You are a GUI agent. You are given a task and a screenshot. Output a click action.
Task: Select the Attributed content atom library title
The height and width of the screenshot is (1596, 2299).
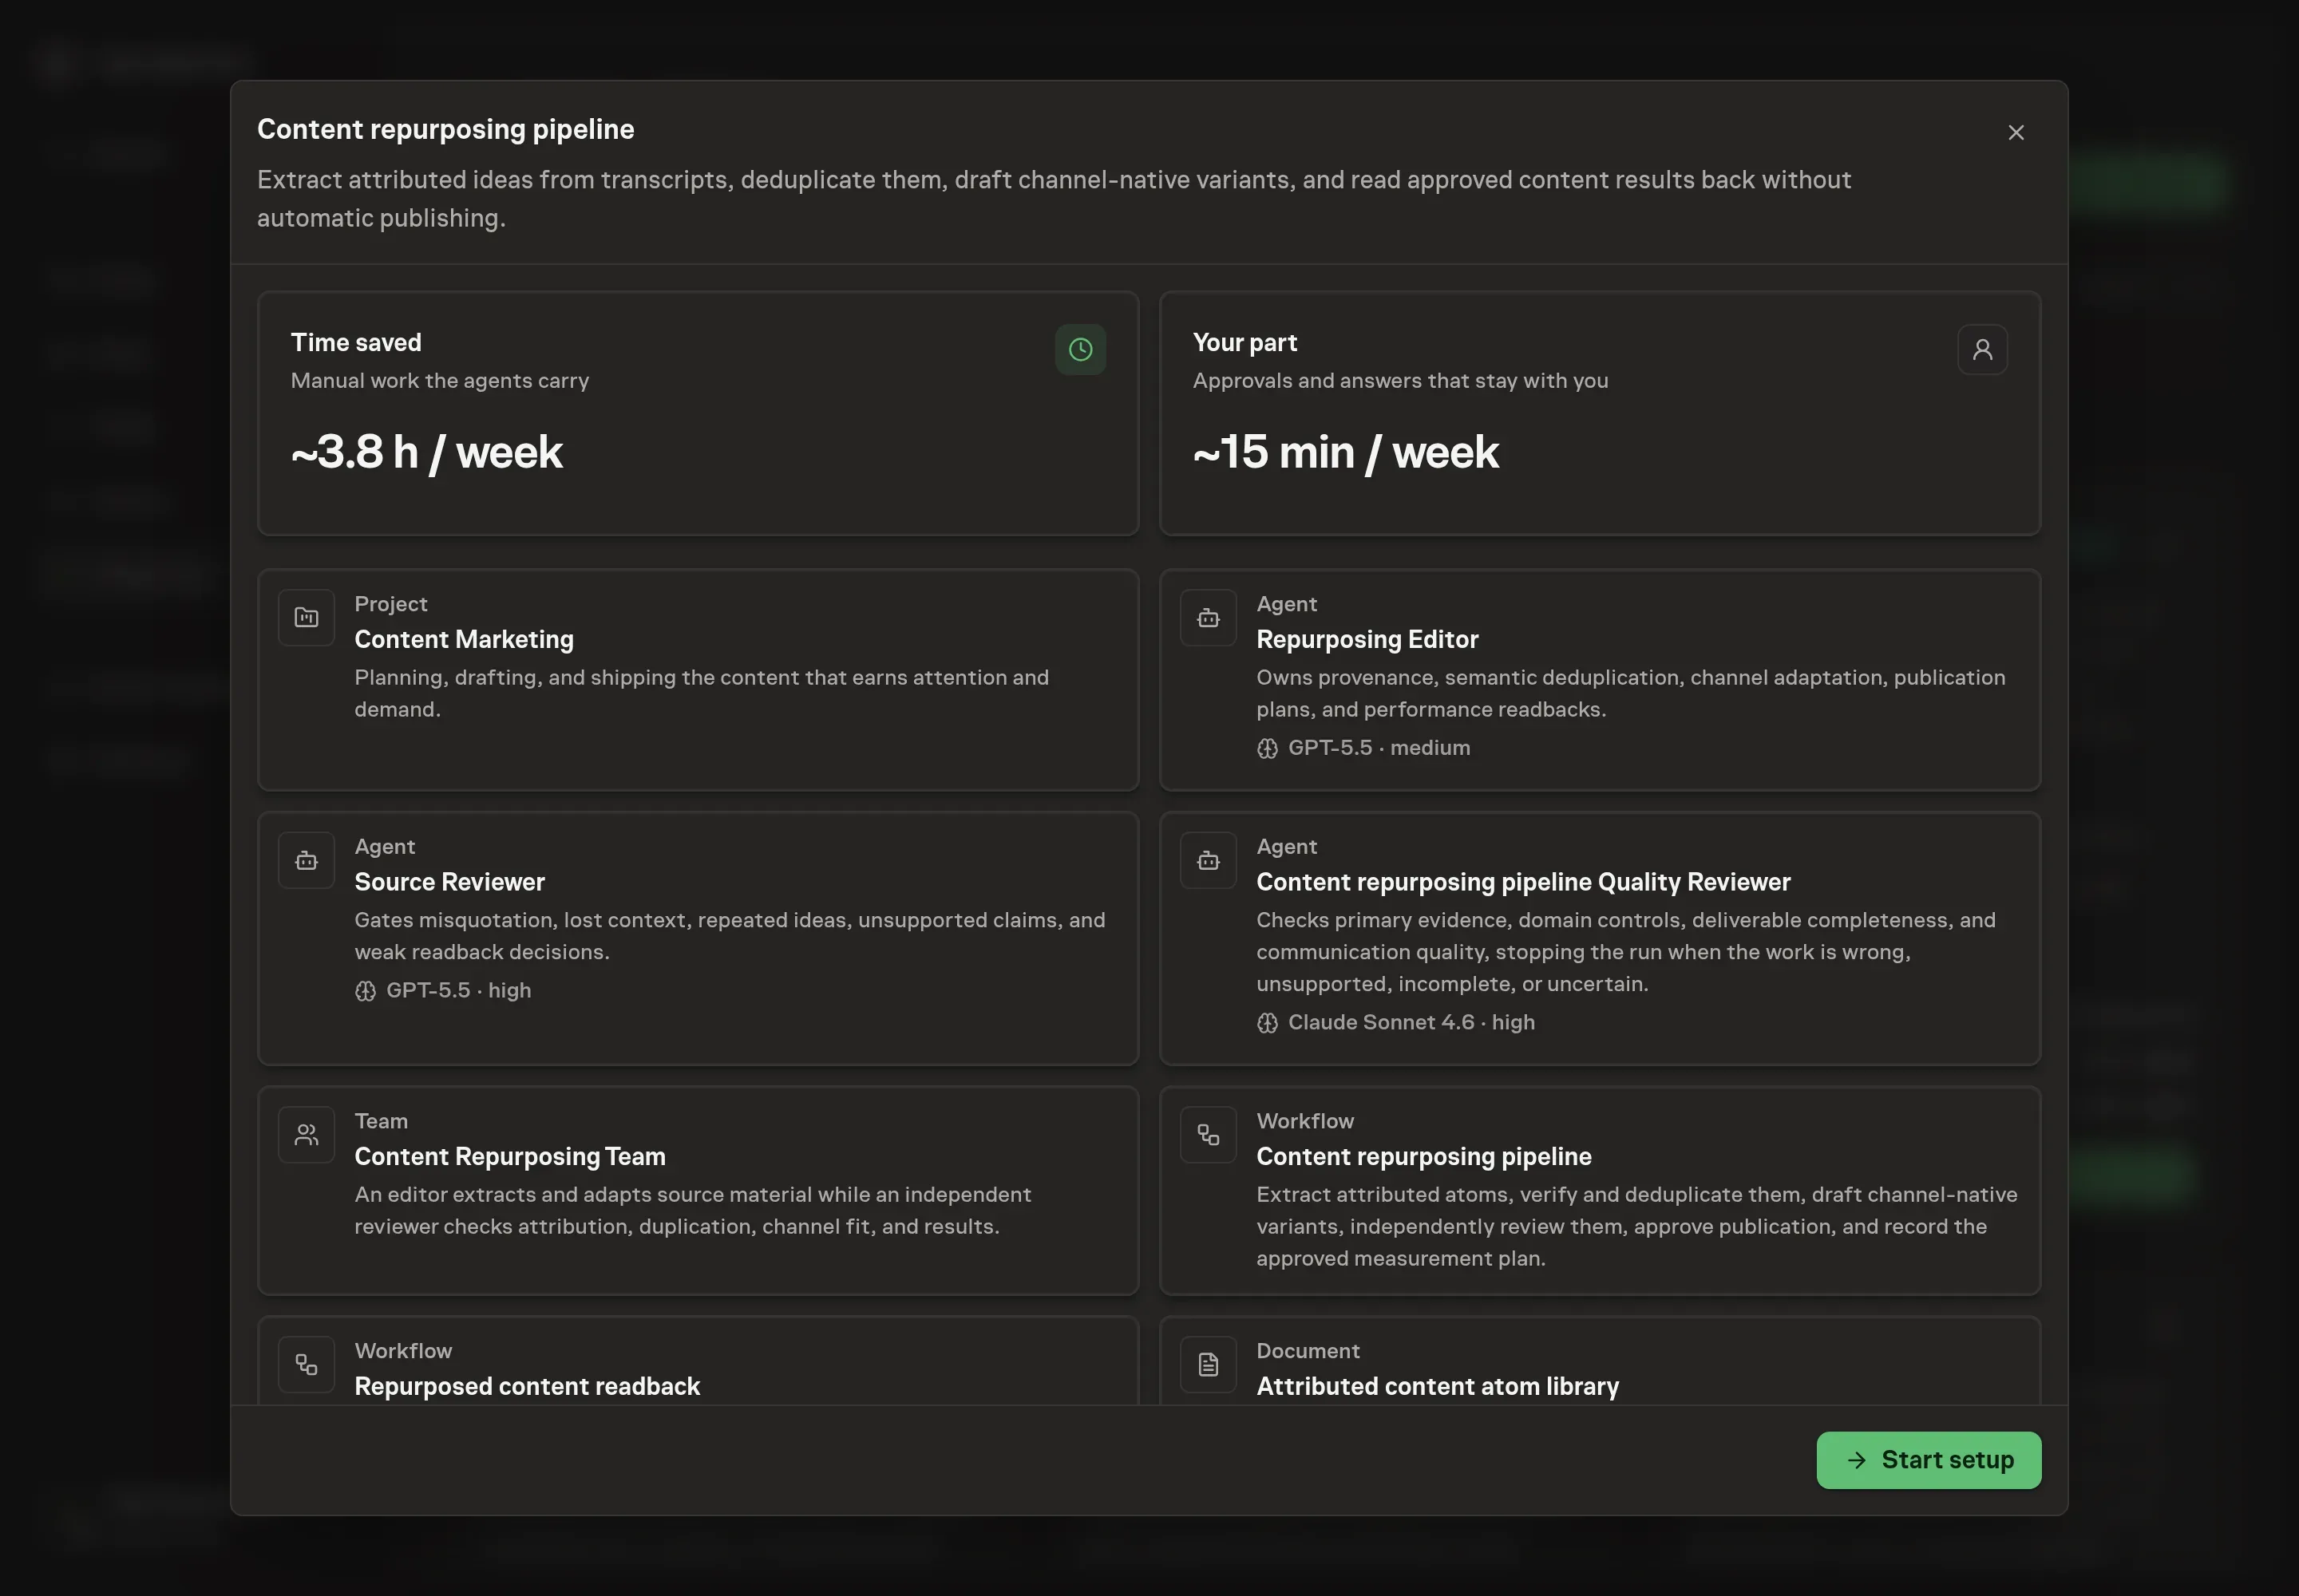(x=1438, y=1386)
